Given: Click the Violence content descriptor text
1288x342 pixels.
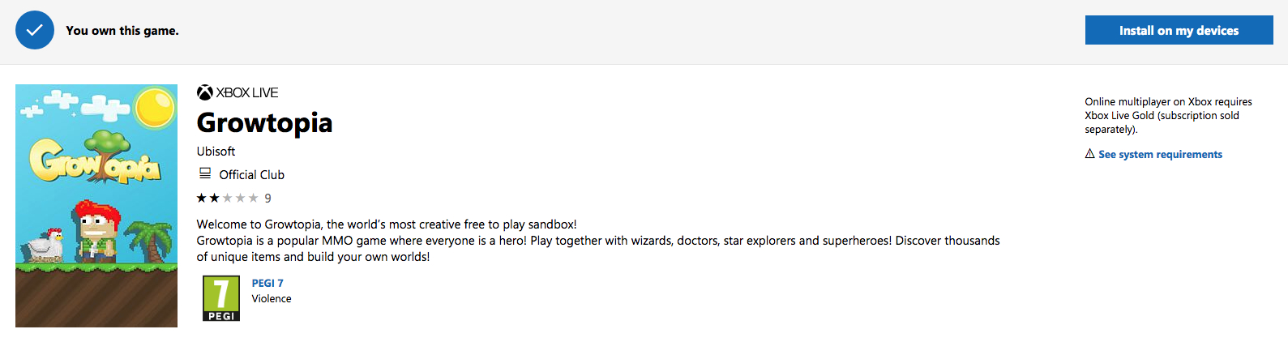Looking at the screenshot, I should point(272,299).
